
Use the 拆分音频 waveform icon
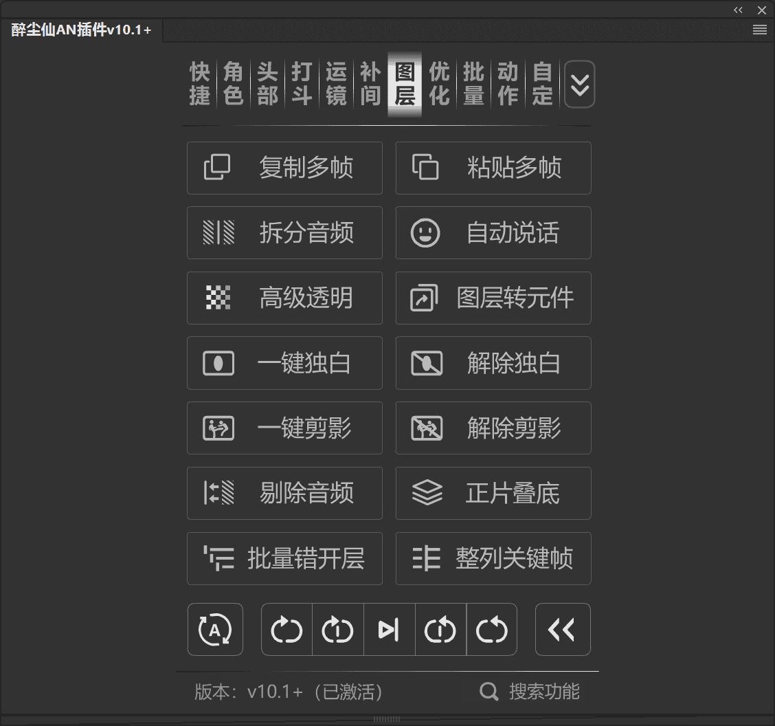218,232
